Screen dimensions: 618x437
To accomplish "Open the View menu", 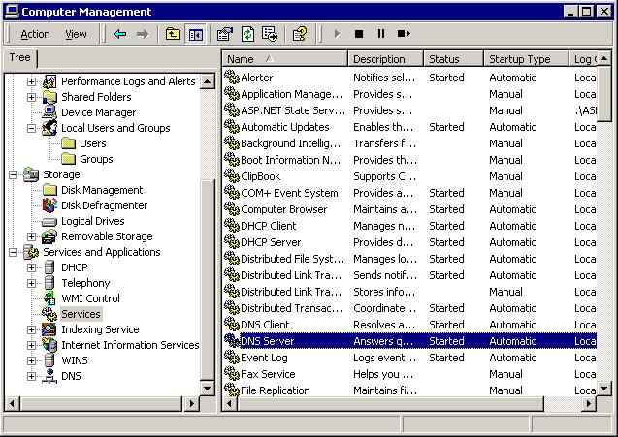I will tap(76, 34).
